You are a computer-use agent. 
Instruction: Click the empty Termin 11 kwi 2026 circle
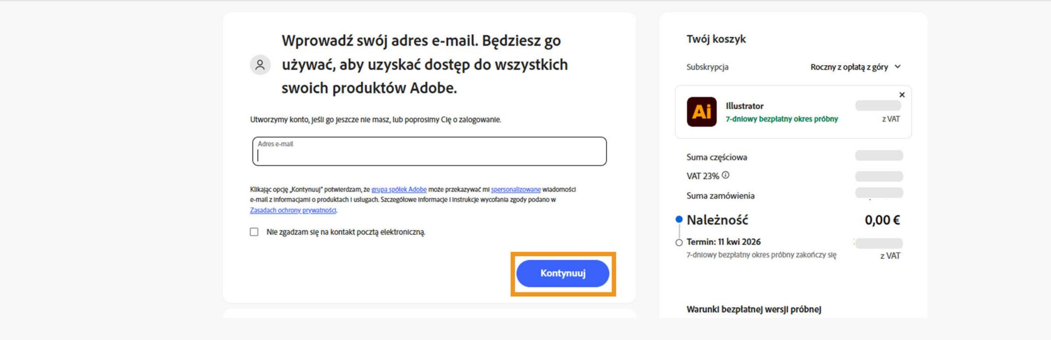(678, 241)
